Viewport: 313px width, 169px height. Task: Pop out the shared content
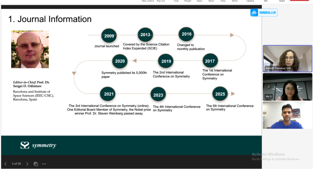161,1
